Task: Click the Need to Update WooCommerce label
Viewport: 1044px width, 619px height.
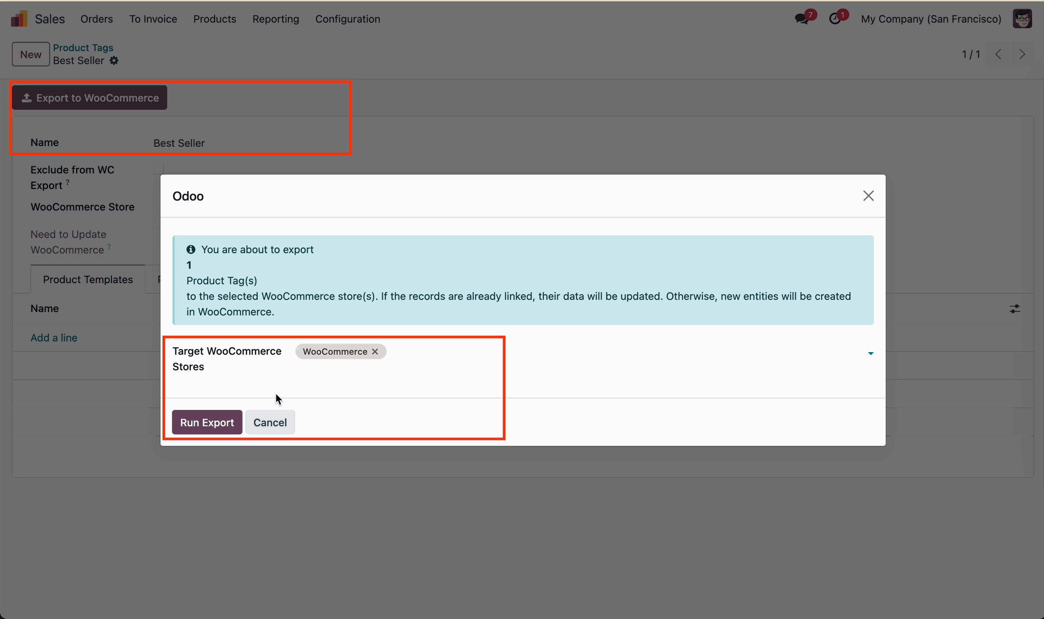Action: (x=69, y=242)
